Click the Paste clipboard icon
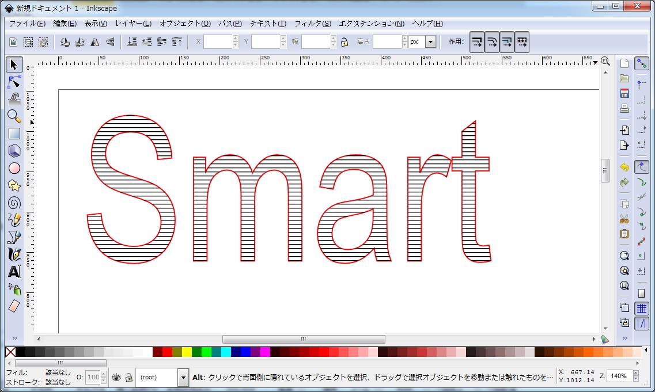The image size is (655, 392). click(x=624, y=234)
